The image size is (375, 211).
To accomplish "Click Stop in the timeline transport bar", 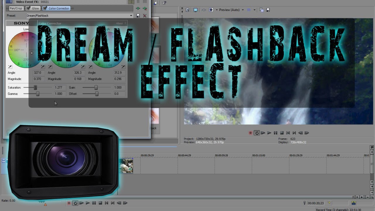I will coord(100,203).
